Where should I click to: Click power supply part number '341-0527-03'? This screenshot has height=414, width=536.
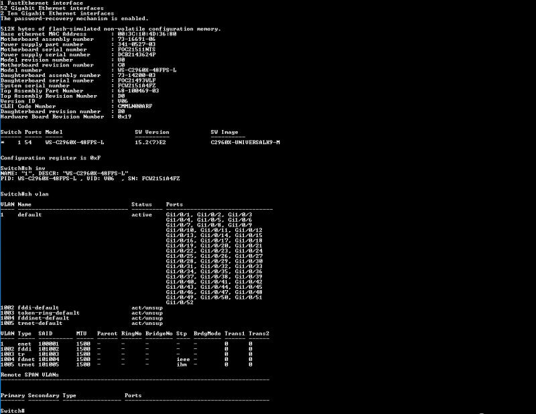click(x=137, y=44)
